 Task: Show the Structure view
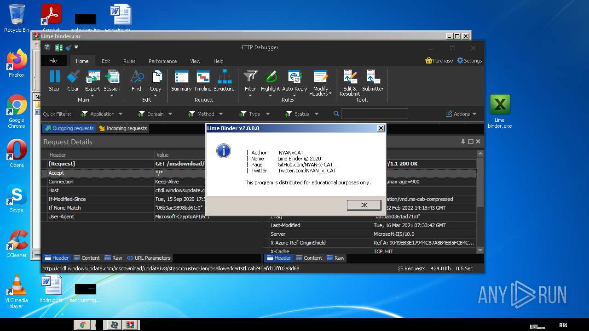point(224,81)
